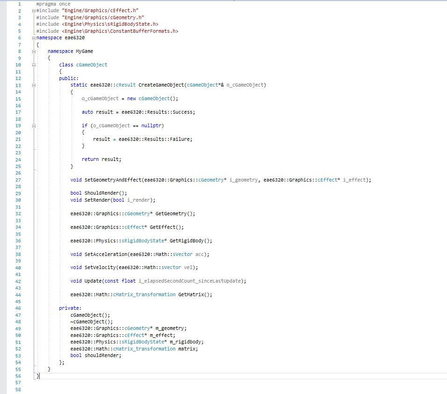This screenshot has height=394, width=447.
Task: Click the 'bool shouldRender;' member declaration
Action: 96,356
